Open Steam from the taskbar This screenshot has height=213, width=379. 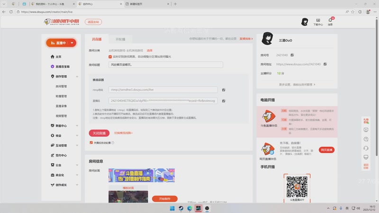pos(181,208)
